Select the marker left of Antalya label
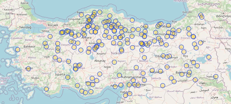 click(x=46, y=89)
